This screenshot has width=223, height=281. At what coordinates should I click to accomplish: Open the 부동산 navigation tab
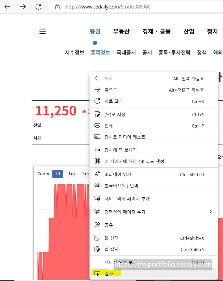(121, 31)
